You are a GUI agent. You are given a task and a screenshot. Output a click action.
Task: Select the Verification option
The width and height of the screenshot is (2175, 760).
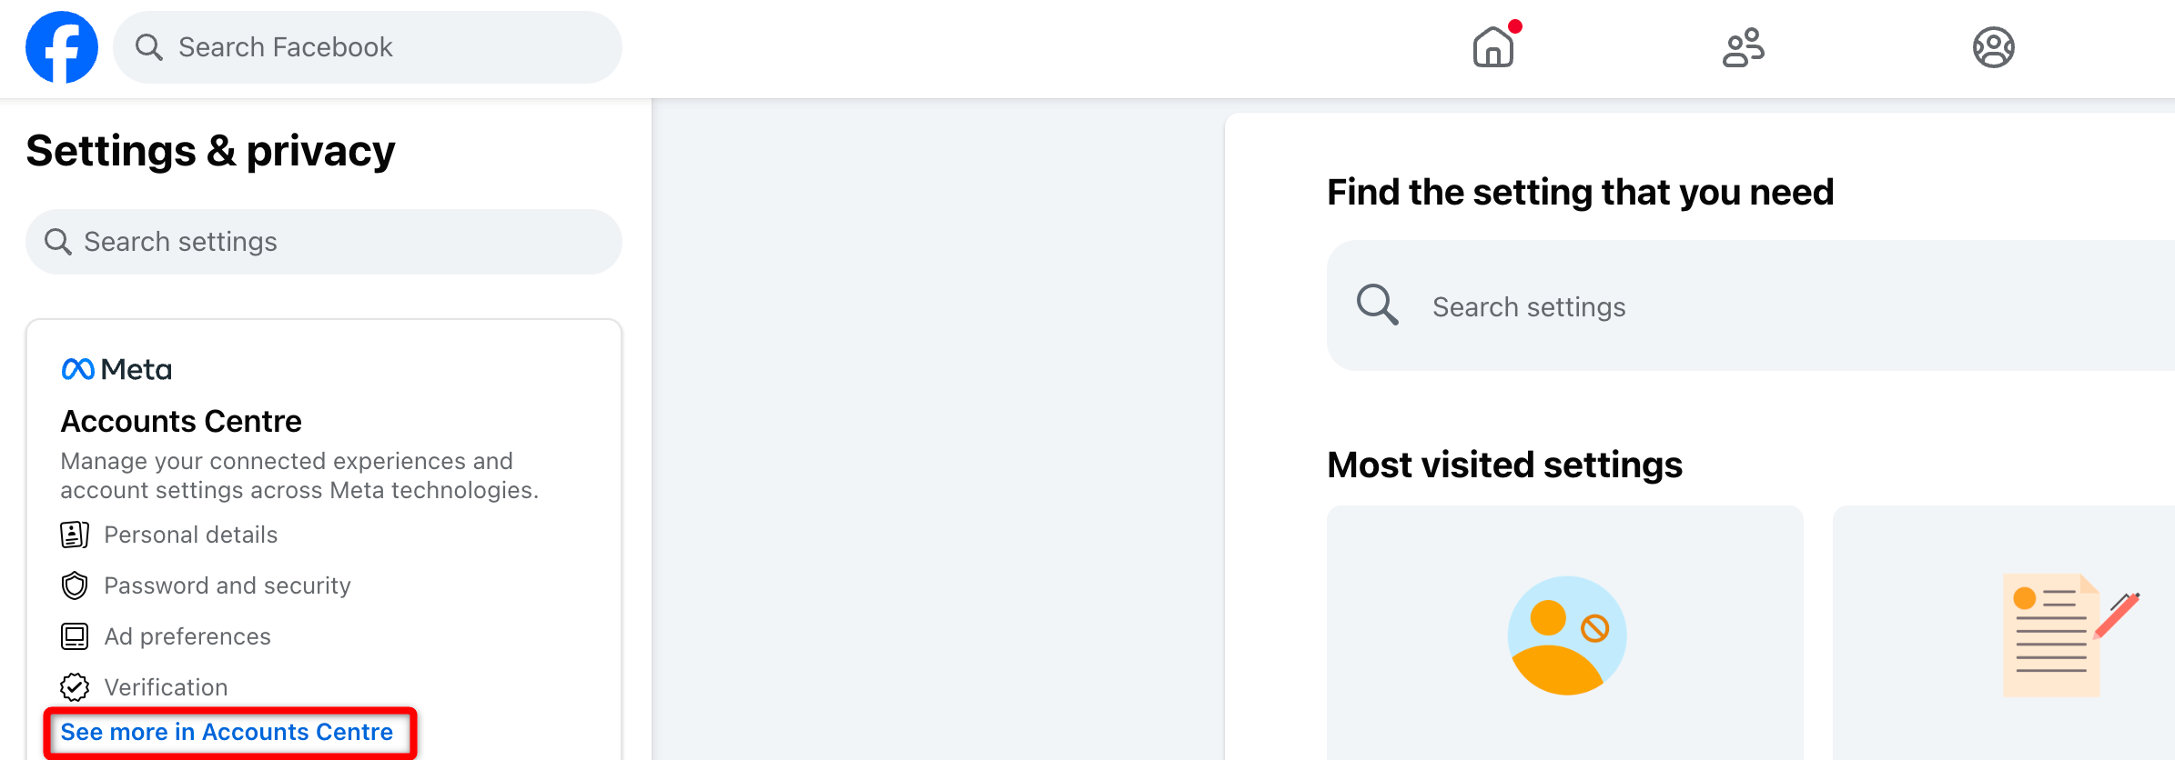(166, 687)
